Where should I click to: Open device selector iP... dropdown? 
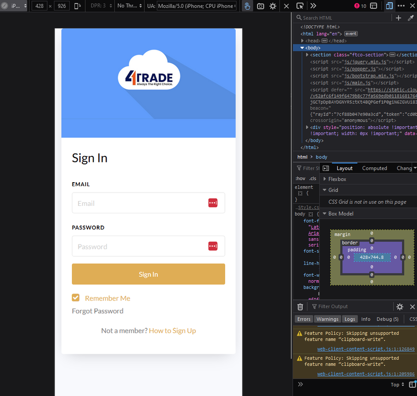(14, 6)
